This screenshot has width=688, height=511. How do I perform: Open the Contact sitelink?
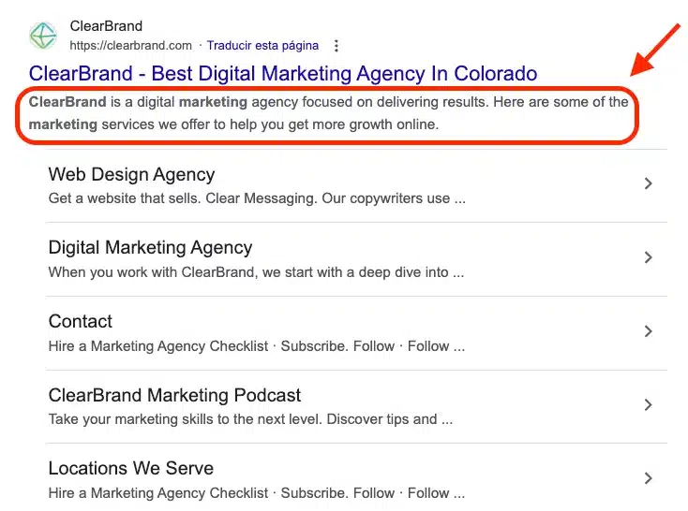[x=81, y=321]
